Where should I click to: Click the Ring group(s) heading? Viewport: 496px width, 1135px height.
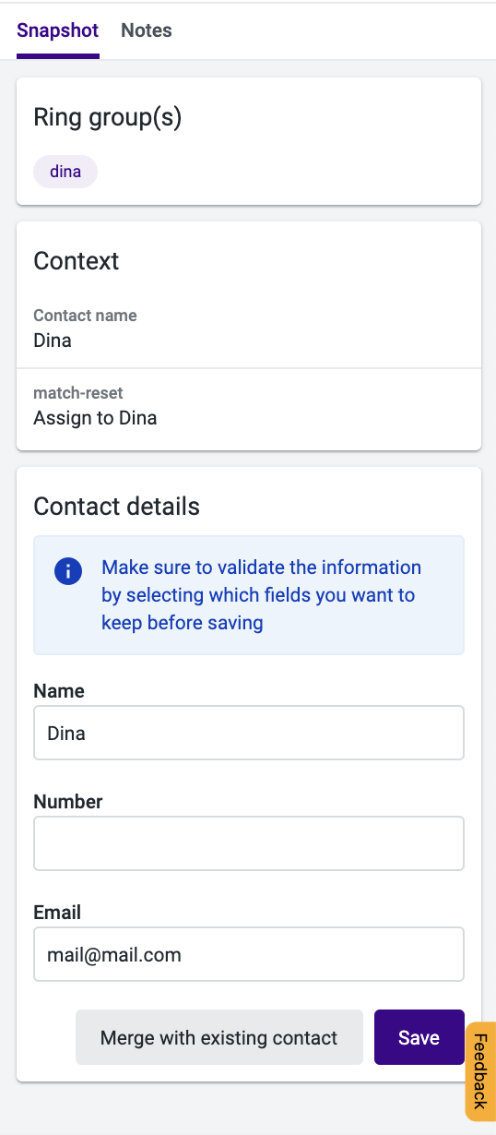click(x=108, y=118)
